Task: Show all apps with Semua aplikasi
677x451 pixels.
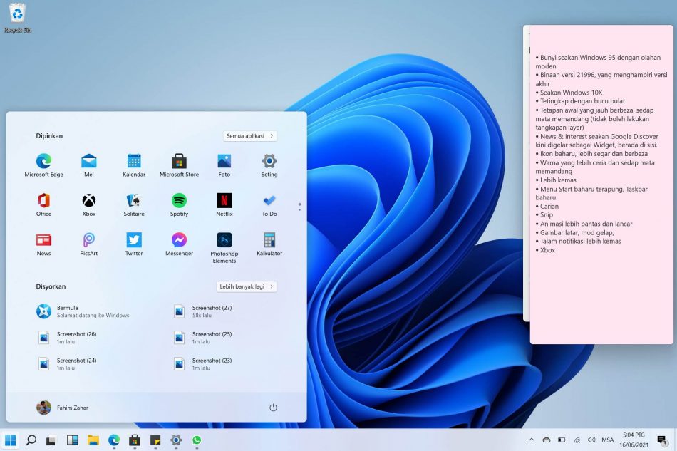Action: 250,136
